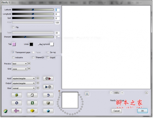The image size is (153, 118).
Task: Open the Input projection dropdown
Action: click(x=23, y=78)
